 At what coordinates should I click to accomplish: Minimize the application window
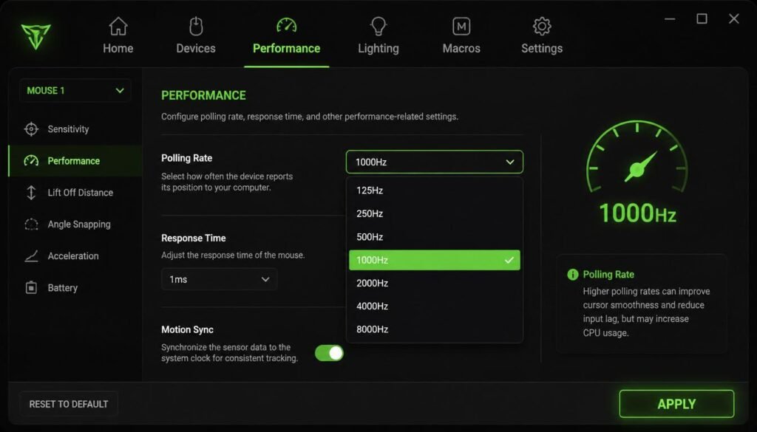[x=670, y=18]
